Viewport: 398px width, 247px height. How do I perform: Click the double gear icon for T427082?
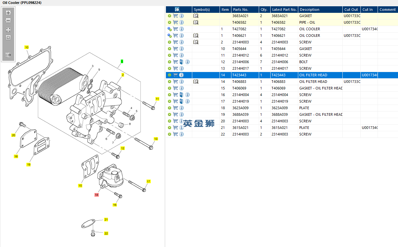point(170,29)
